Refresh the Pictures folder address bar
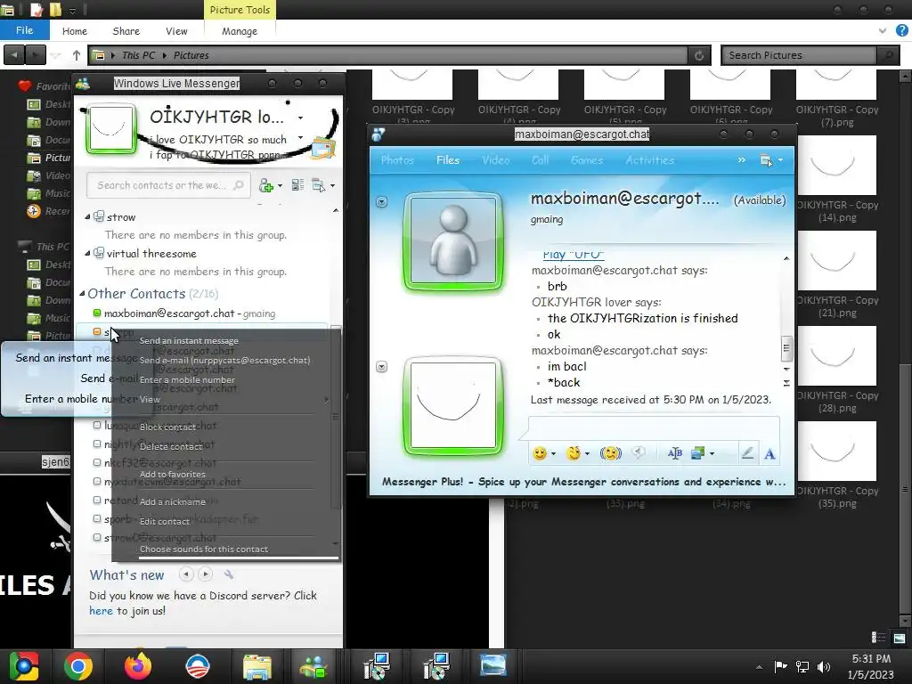Screen dimensions: 912x684 point(699,55)
